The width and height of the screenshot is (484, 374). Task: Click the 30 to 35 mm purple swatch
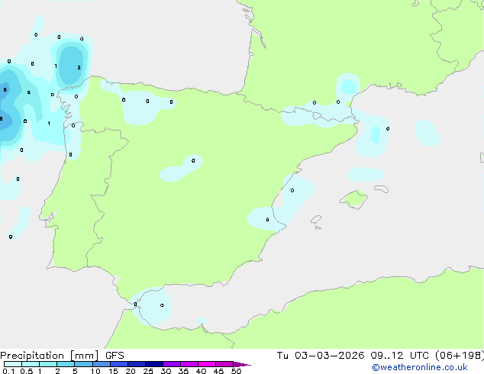pos(172,364)
